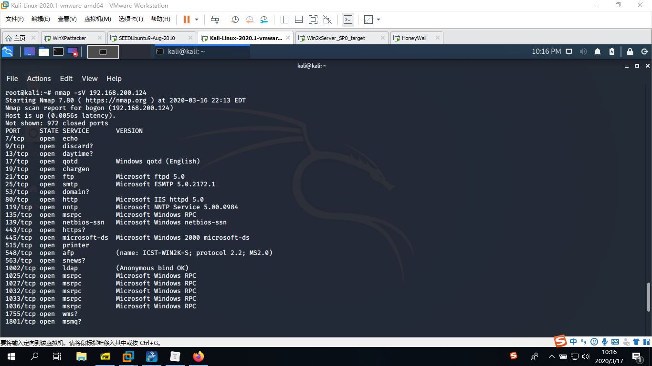
Task: Click the kali@kali: ~ window button in panel
Action: tap(201, 51)
